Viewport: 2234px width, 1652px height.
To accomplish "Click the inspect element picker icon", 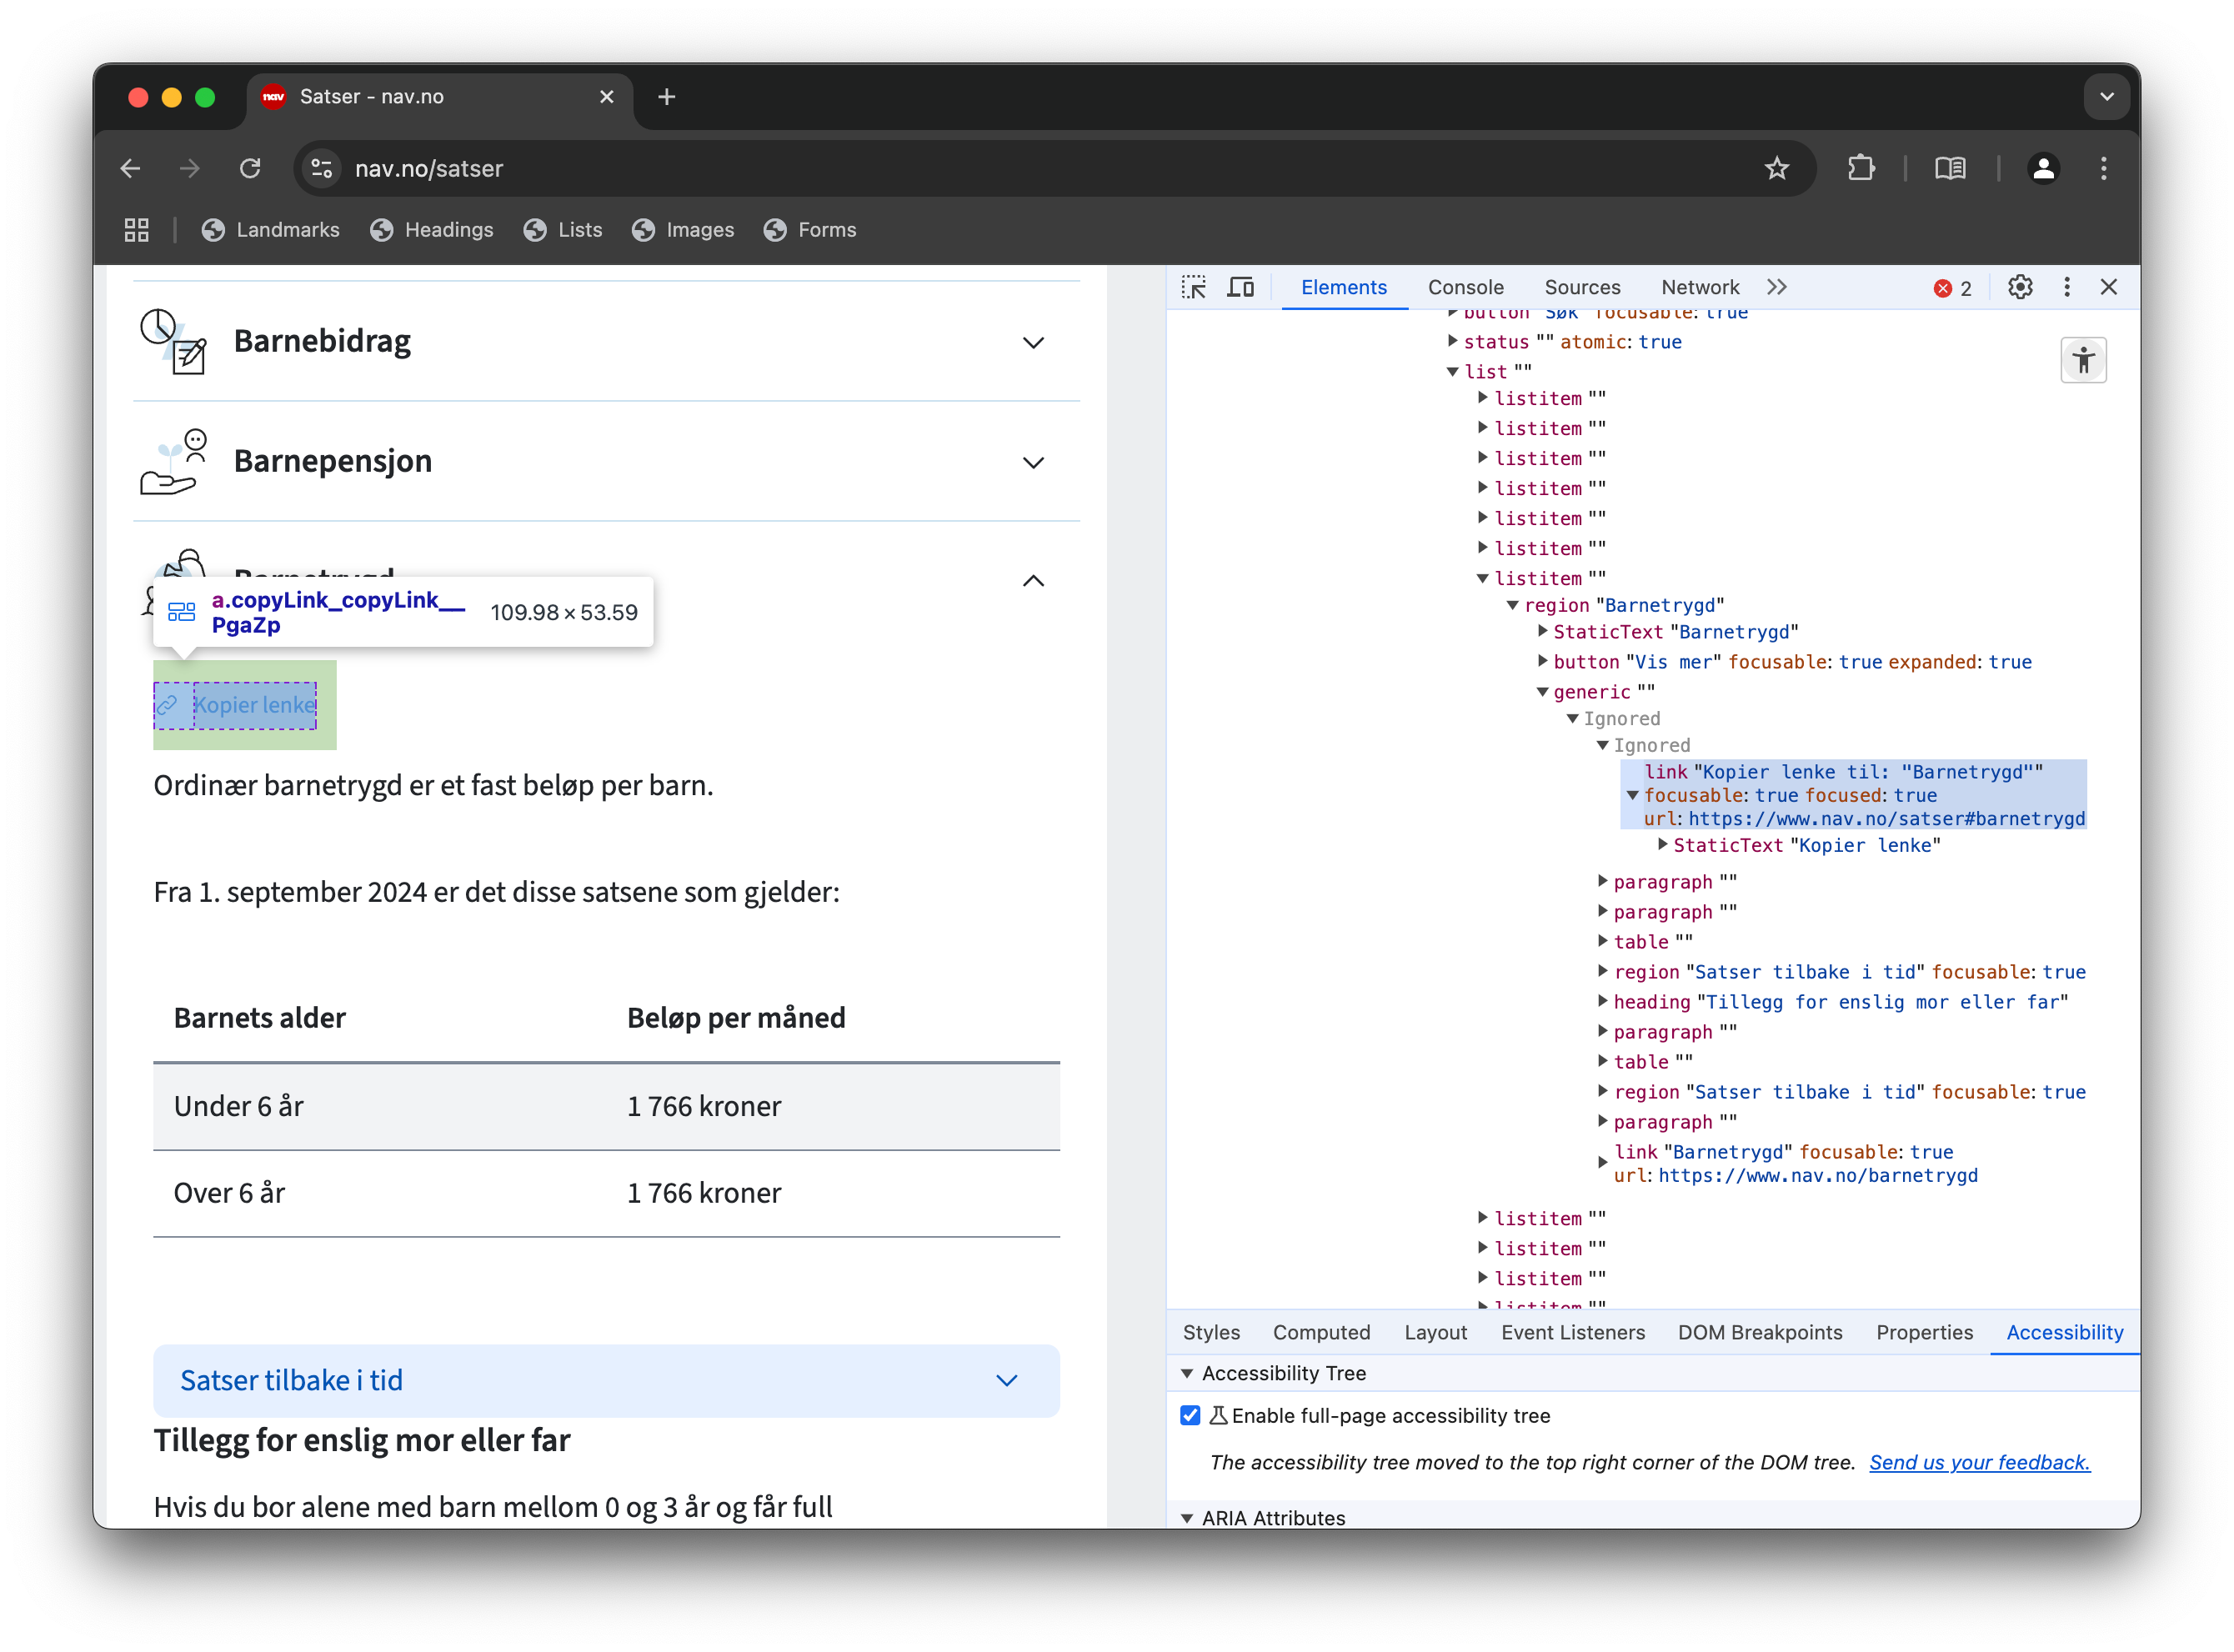I will (x=1194, y=288).
